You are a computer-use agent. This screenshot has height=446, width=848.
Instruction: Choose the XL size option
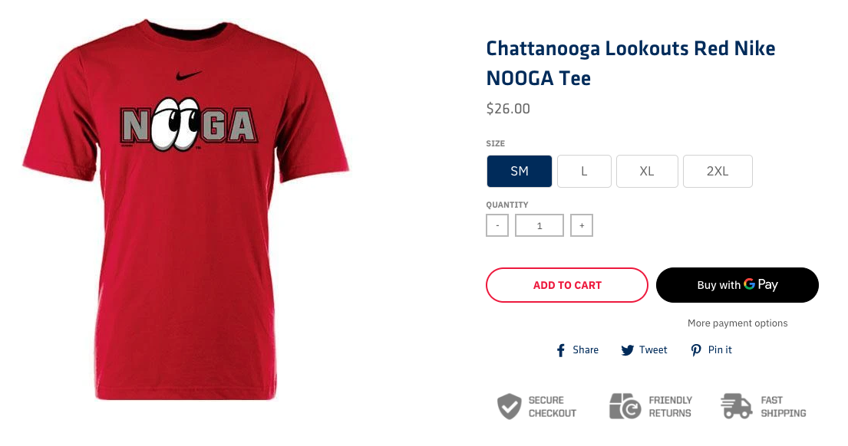(647, 171)
